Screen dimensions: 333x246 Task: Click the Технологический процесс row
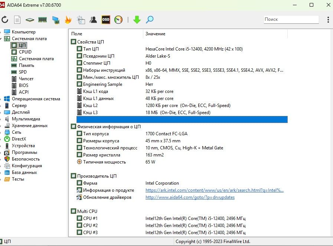182,148
